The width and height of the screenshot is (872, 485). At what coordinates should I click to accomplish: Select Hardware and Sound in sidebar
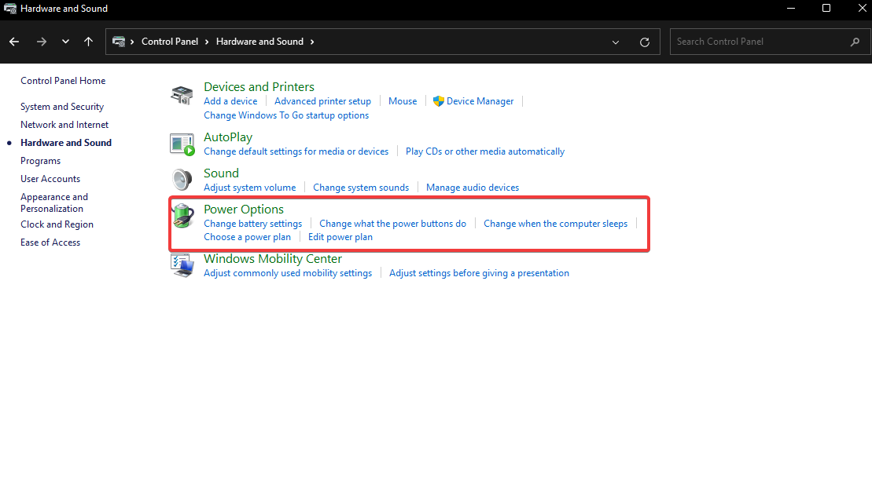(x=66, y=143)
